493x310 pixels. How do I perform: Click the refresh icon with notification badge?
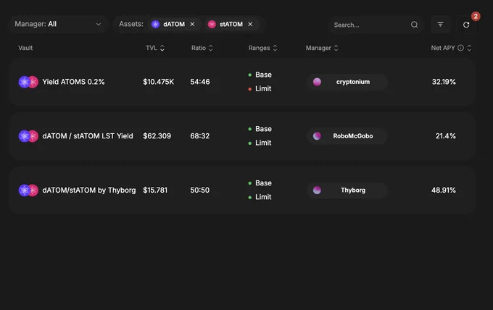[x=466, y=25]
